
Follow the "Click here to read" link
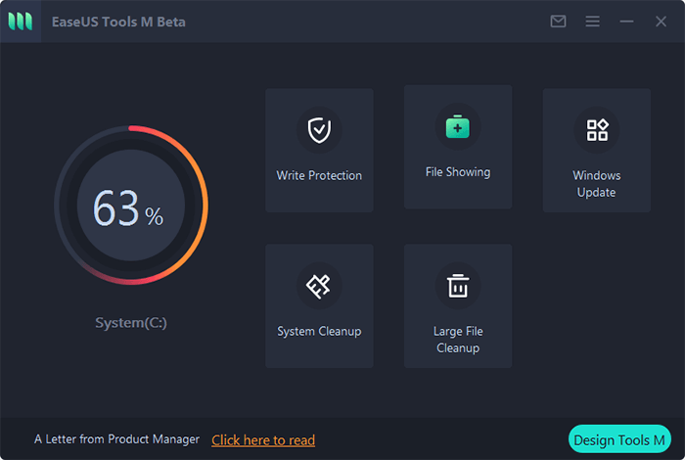[x=263, y=440]
